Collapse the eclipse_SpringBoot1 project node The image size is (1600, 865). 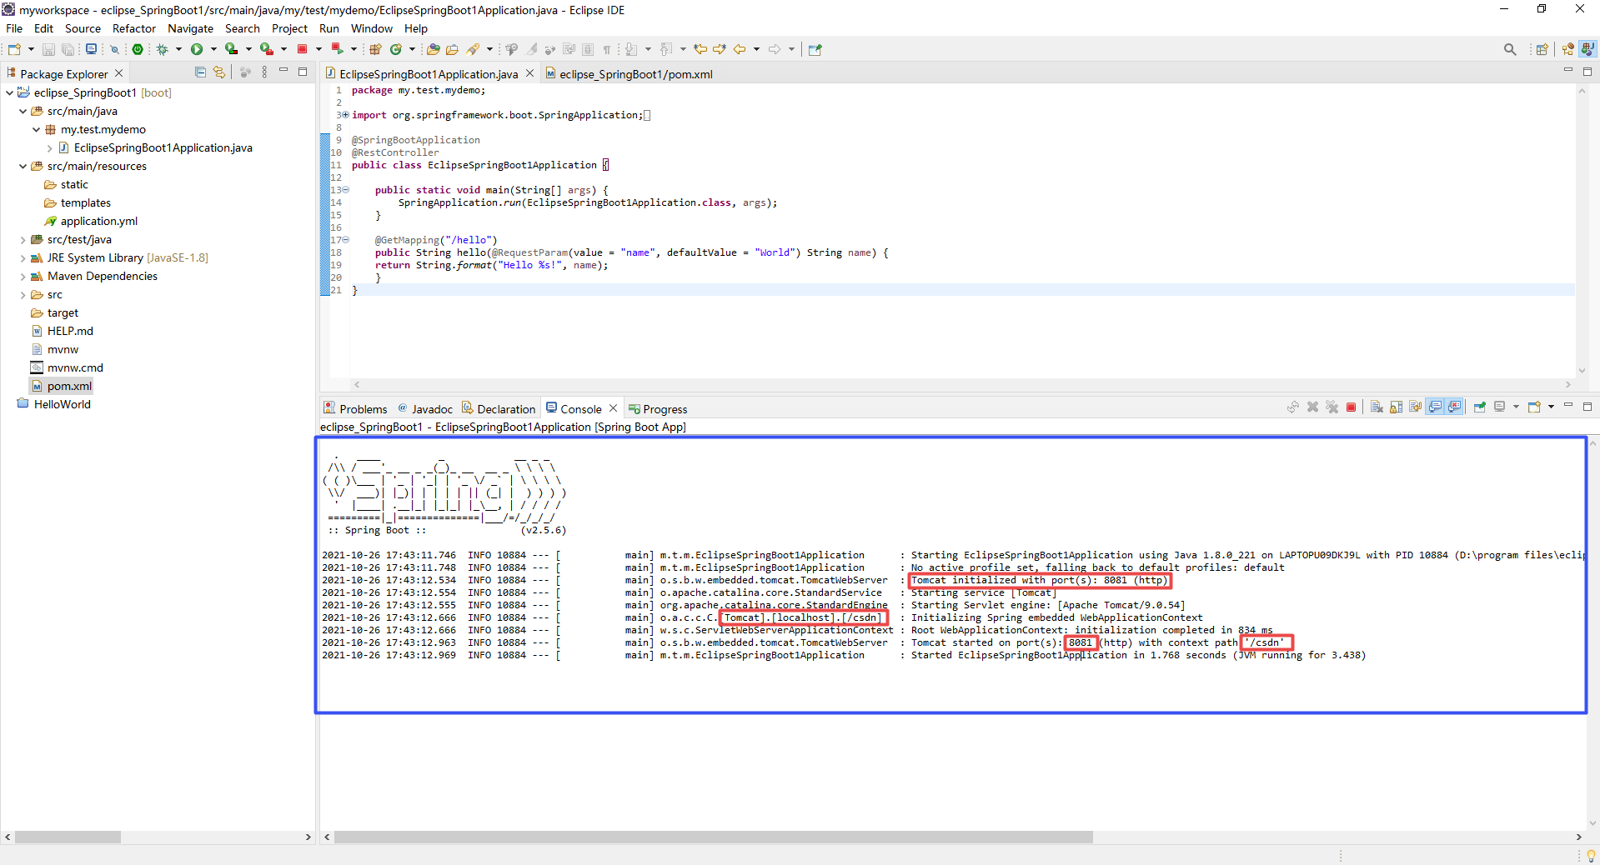[x=9, y=92]
